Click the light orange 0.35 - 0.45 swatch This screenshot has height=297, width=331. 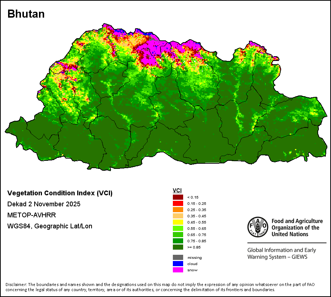[178, 216]
